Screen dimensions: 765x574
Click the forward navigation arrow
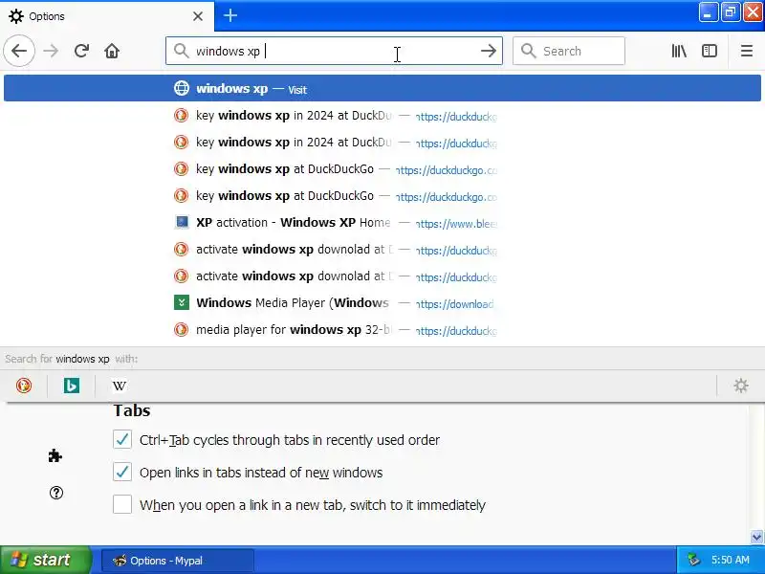(51, 51)
